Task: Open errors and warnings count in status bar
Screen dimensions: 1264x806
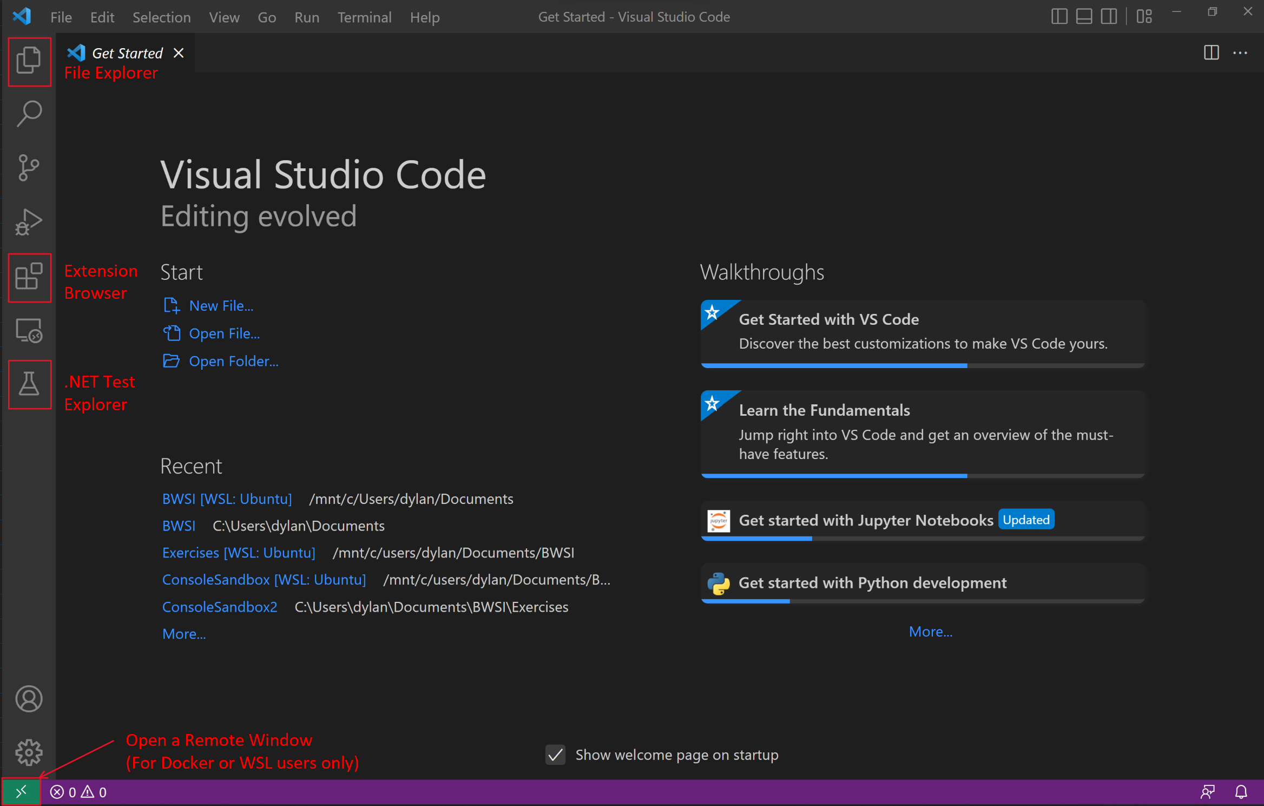Action: [78, 792]
